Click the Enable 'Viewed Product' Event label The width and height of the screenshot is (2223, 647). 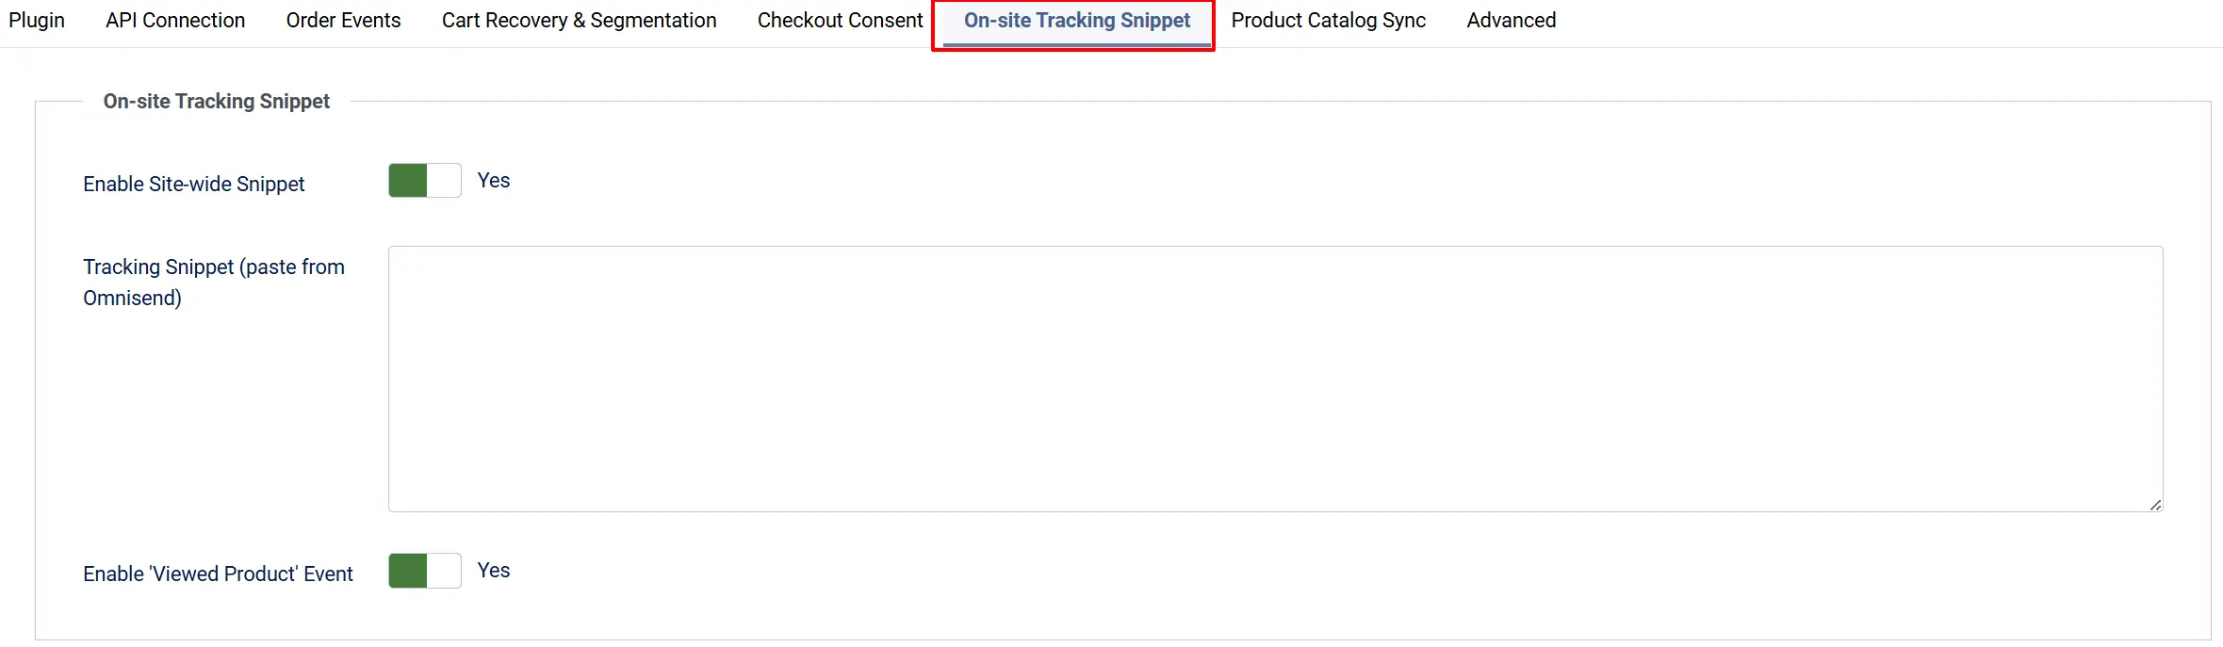tap(218, 574)
